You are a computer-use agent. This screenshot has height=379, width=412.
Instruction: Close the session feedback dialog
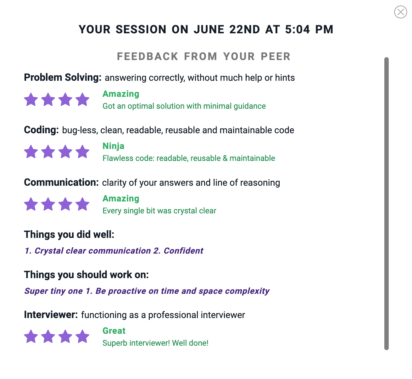pyautogui.click(x=400, y=12)
